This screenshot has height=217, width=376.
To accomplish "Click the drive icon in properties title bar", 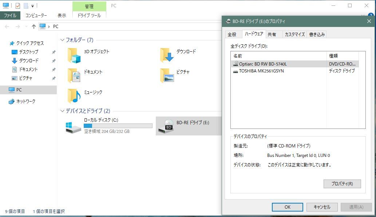I will (x=228, y=21).
